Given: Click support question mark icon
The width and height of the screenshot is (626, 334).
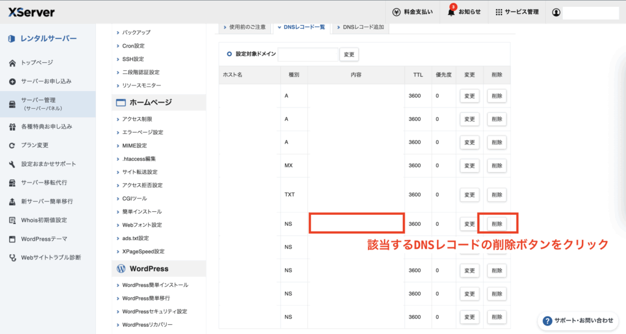Looking at the screenshot, I should [x=547, y=321].
